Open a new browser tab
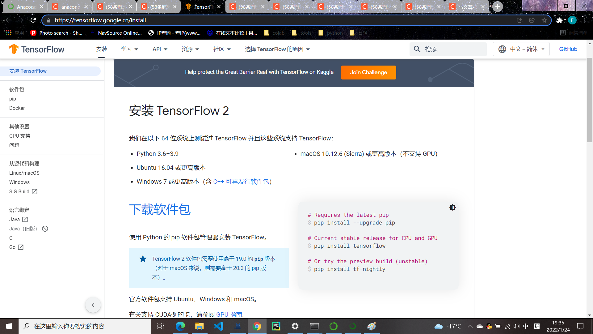 pyautogui.click(x=498, y=6)
